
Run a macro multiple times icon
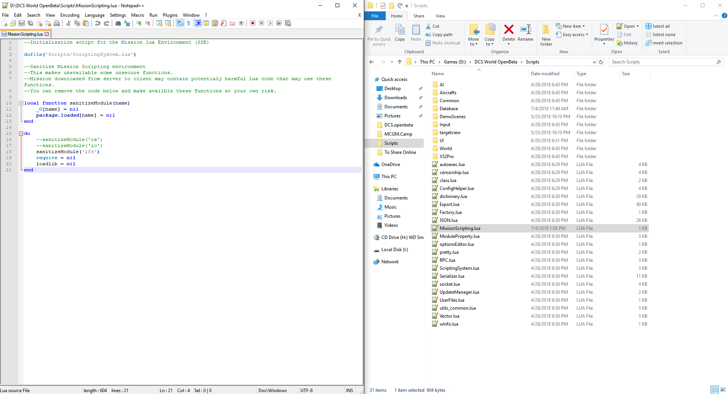tap(279, 23)
